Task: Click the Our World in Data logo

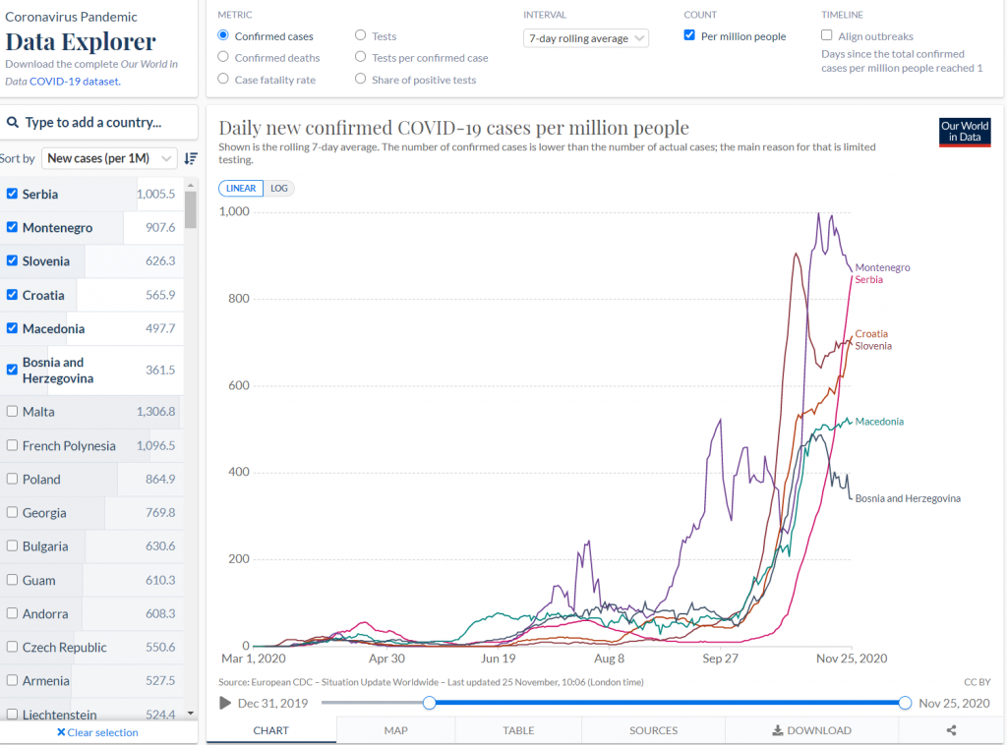Action: point(965,132)
